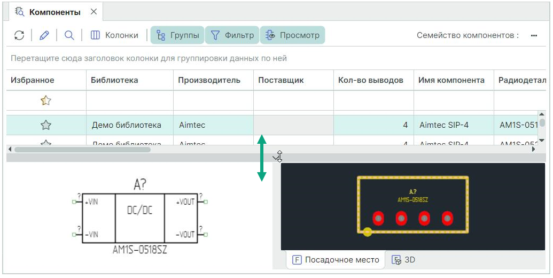This screenshot has height=278, width=553.
Task: Click the Поставщик filter input field
Action: [x=293, y=101]
